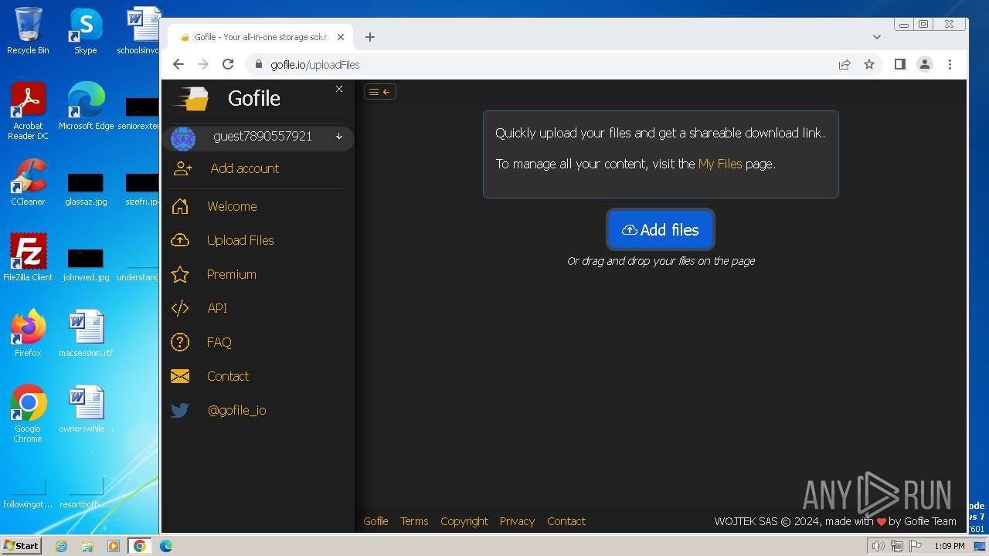Open the Windows Start menu
The width and height of the screenshot is (989, 556).
point(22,546)
